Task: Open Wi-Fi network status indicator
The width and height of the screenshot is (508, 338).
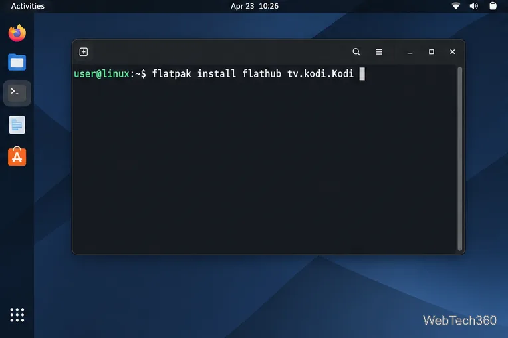Action: point(456,6)
